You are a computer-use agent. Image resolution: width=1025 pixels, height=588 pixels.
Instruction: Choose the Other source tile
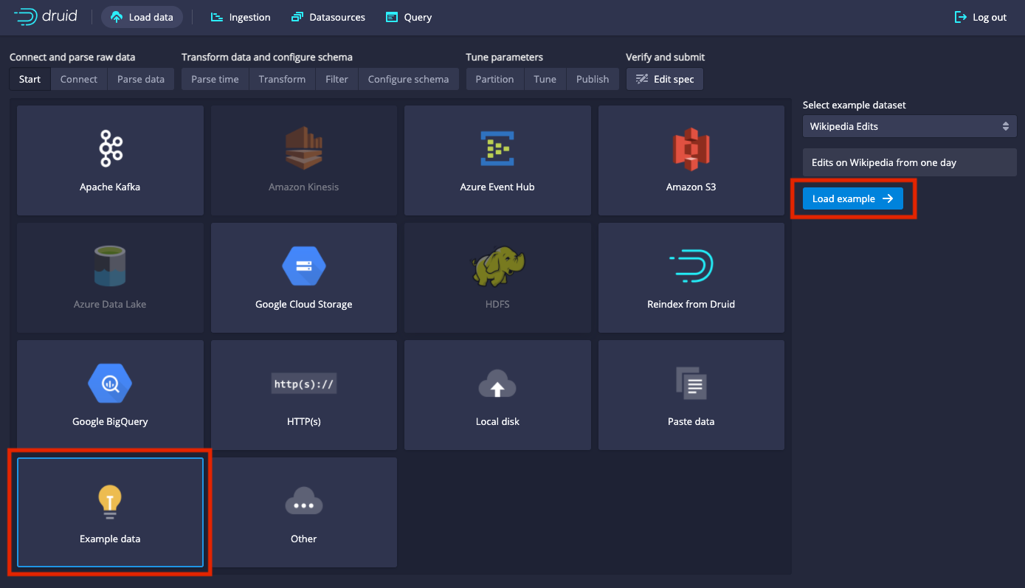tap(304, 512)
